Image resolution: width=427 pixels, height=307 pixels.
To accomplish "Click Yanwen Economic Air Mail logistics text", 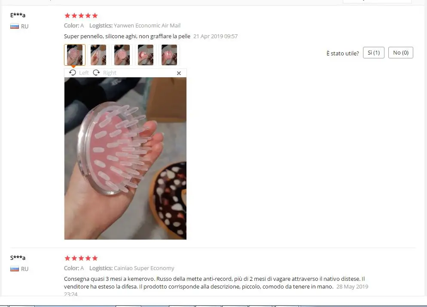I will point(147,26).
